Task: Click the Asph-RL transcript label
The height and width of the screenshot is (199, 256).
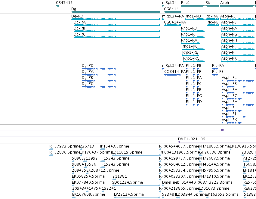Action: click(228, 16)
